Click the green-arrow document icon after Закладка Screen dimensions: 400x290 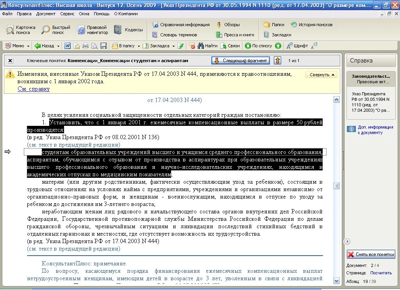point(180,46)
